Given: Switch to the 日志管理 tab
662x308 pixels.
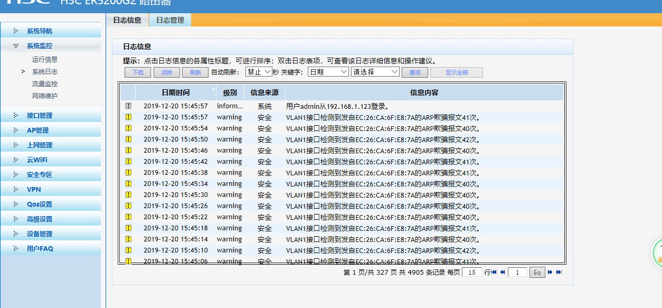Looking at the screenshot, I should tap(170, 20).
